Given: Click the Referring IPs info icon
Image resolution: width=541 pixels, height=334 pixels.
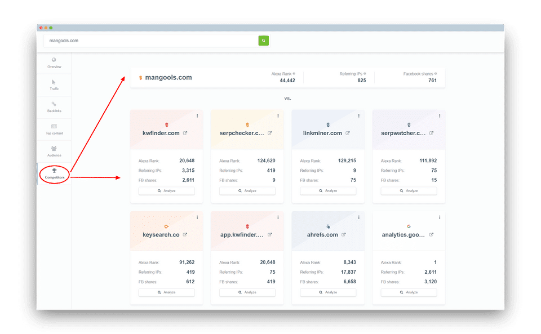Looking at the screenshot, I should click(365, 74).
